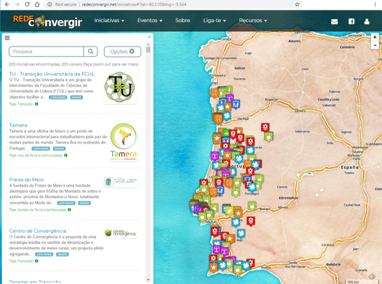Click the Rede Convergir logo
The image size is (382, 284).
(x=48, y=22)
